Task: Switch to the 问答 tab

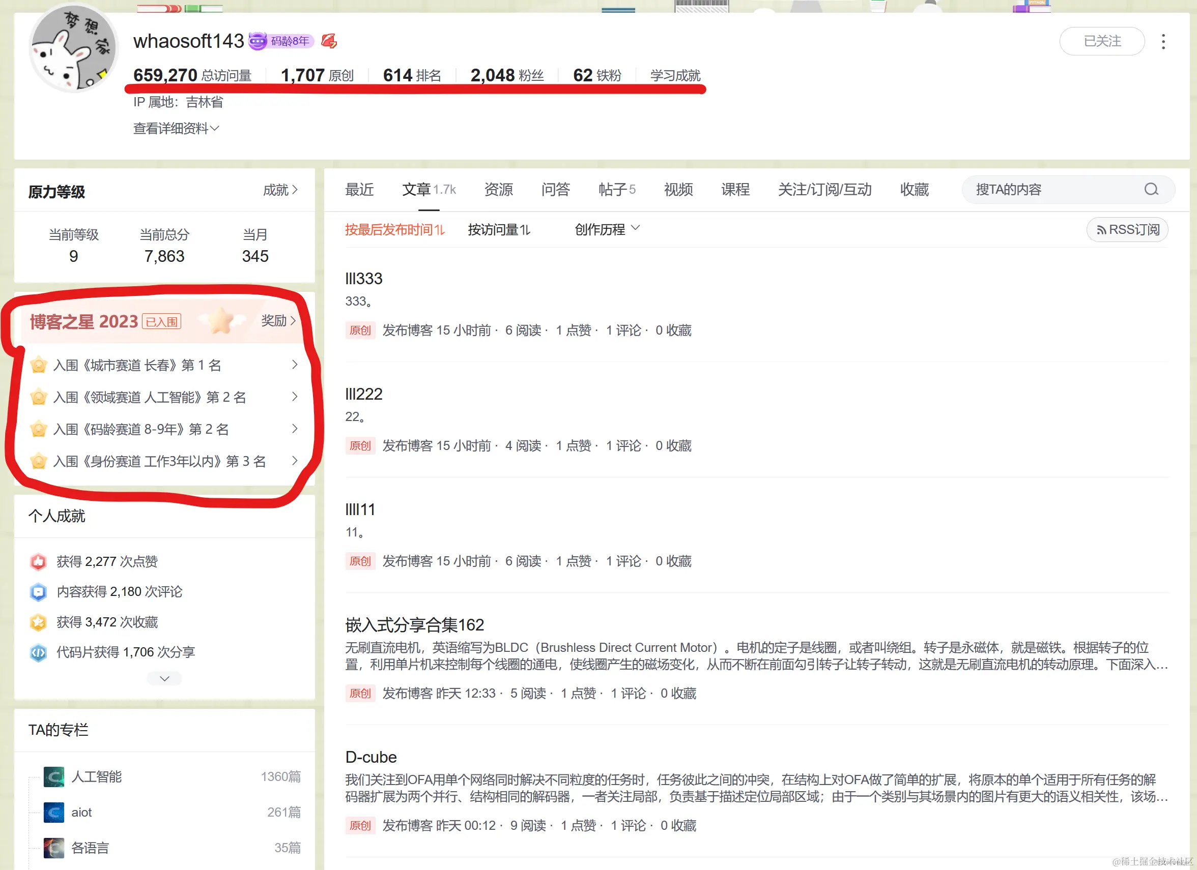Action: tap(556, 189)
